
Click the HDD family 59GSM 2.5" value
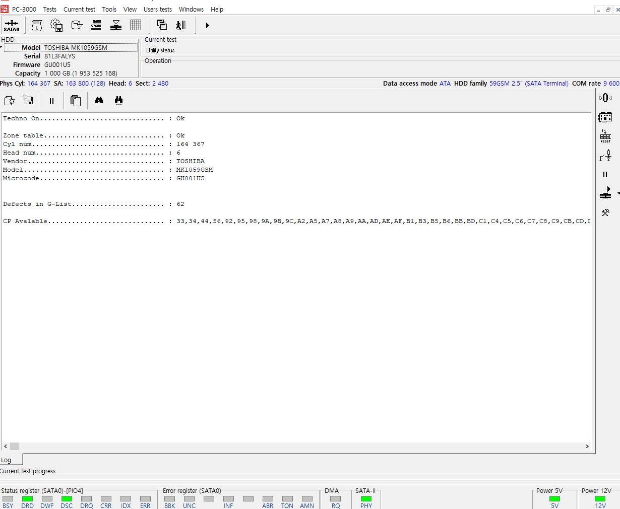click(529, 84)
